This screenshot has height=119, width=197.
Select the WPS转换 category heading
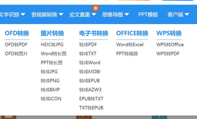pos(169,33)
